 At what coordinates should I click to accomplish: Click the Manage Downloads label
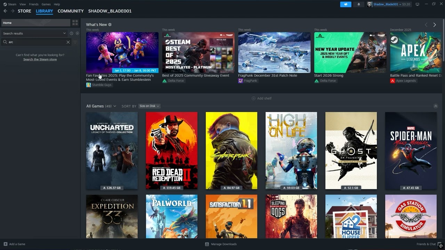point(224,244)
